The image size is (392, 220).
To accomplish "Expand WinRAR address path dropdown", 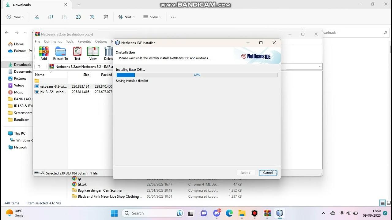I will coord(320,66).
